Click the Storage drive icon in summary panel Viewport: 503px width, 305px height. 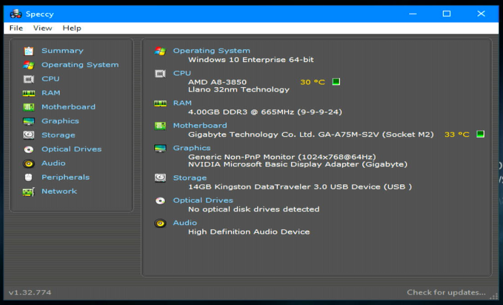pos(160,178)
